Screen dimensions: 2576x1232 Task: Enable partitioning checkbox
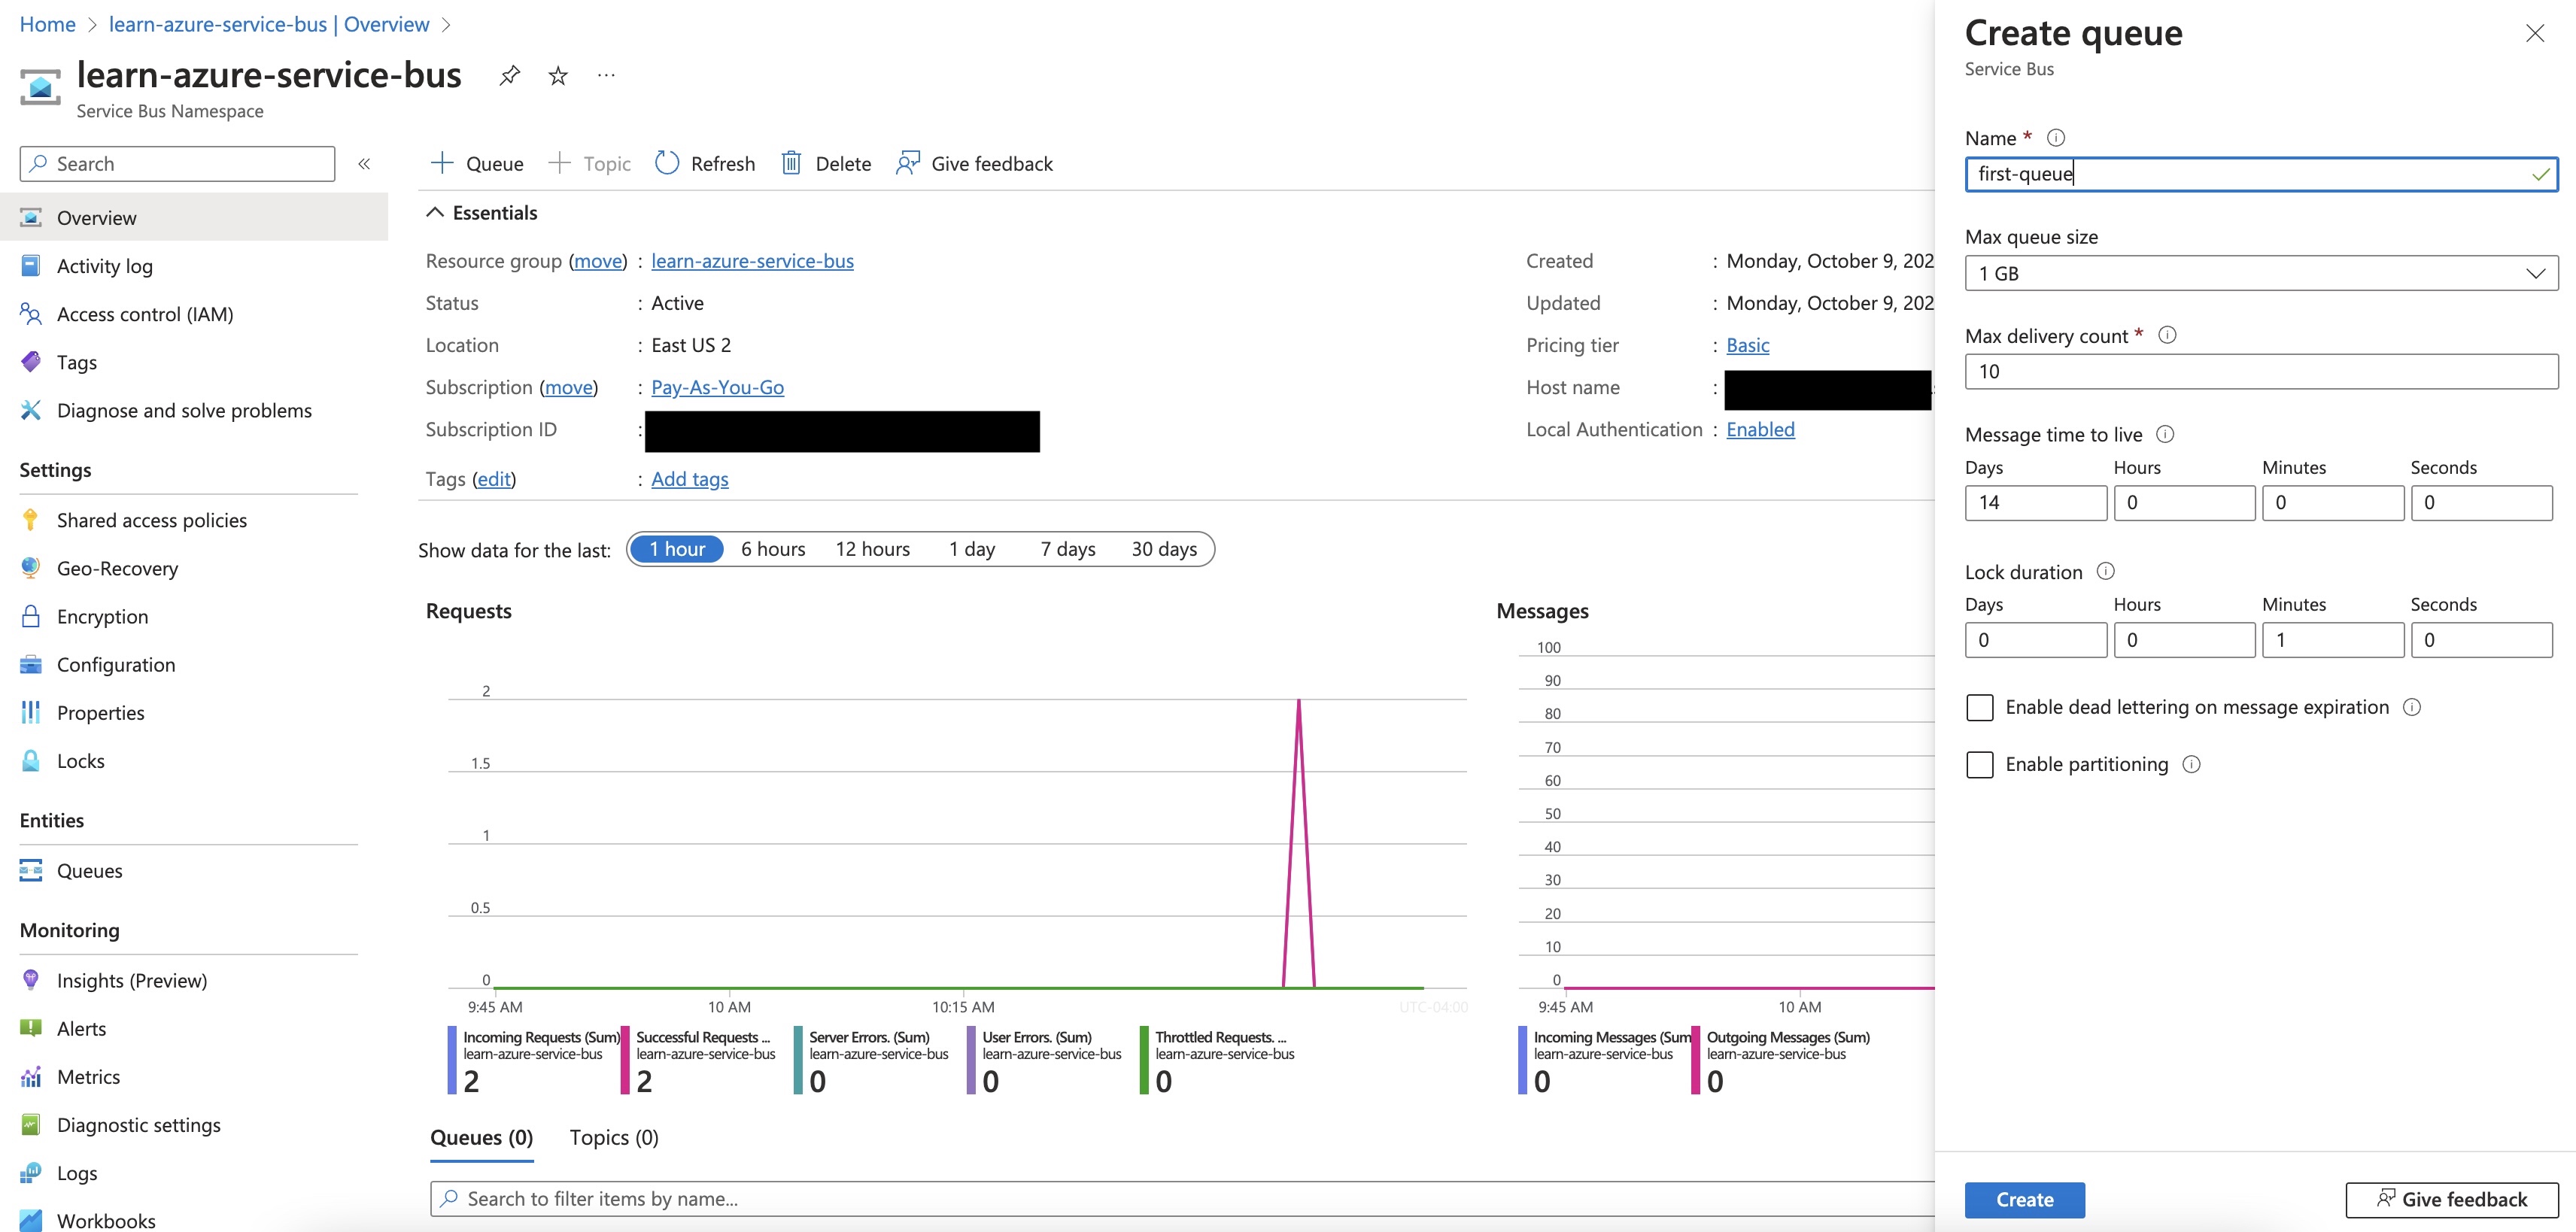pos(1979,765)
